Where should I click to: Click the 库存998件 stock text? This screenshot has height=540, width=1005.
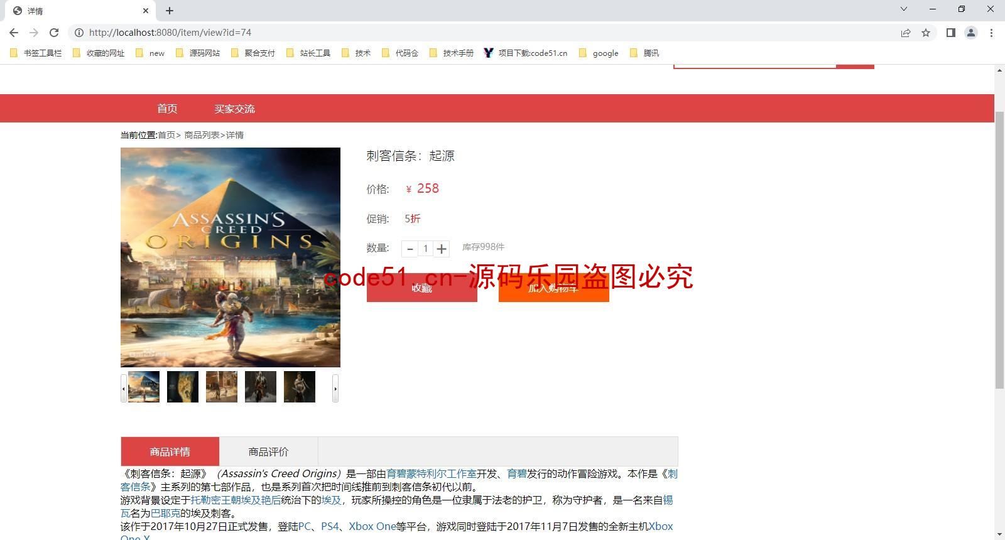(483, 247)
